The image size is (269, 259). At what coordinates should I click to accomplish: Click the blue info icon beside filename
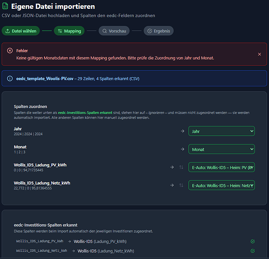tap(10, 79)
